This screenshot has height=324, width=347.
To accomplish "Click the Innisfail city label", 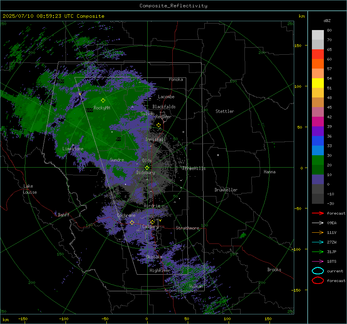I will coord(156,139).
